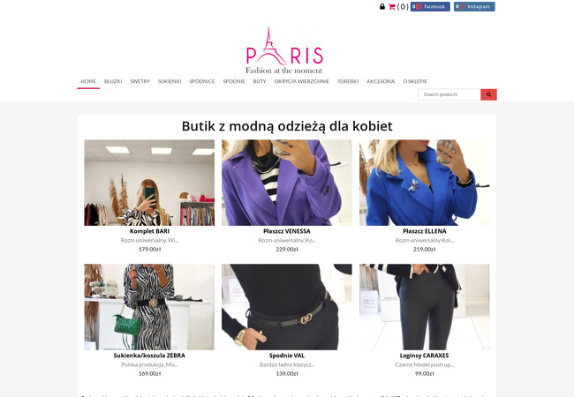Open the AKCESORIA category
Image resolution: width=574 pixels, height=397 pixels.
tap(381, 81)
